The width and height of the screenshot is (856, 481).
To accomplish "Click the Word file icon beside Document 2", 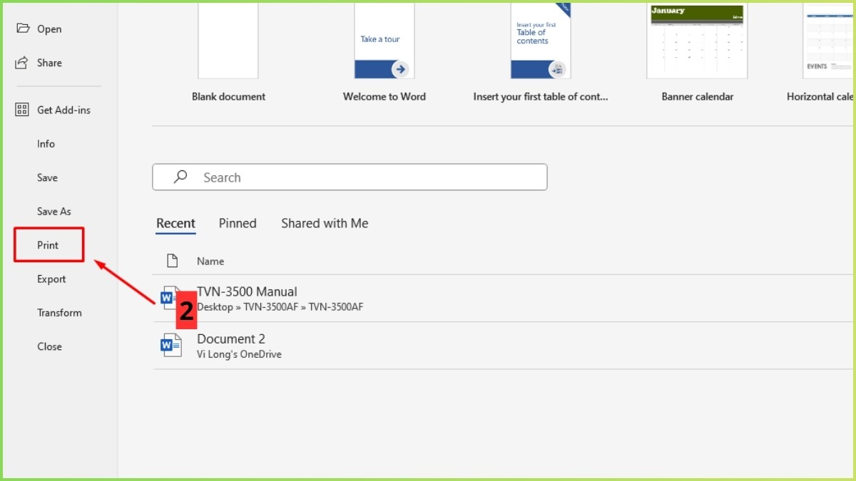I will (x=171, y=346).
